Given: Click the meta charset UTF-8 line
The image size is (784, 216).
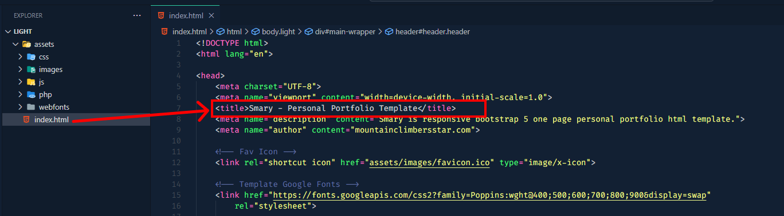Looking at the screenshot, I should tap(269, 86).
